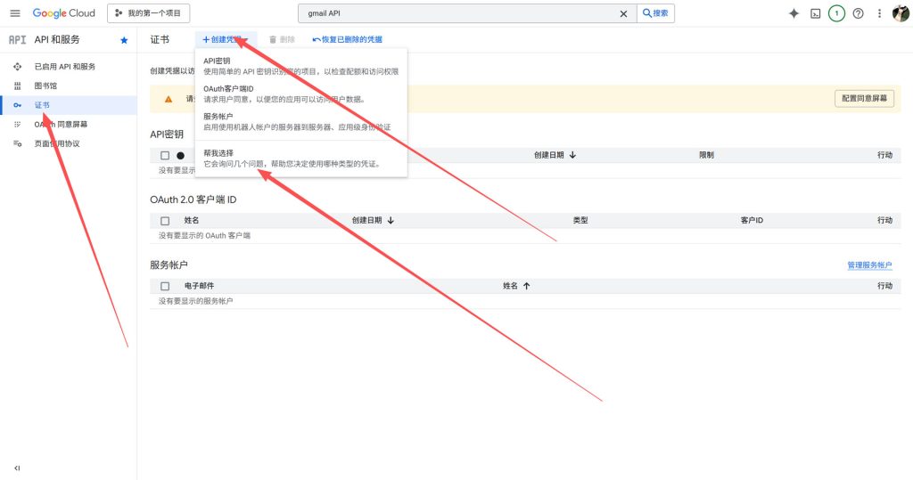
Task: Pin API 和服务 with the star icon
Action: tap(124, 40)
